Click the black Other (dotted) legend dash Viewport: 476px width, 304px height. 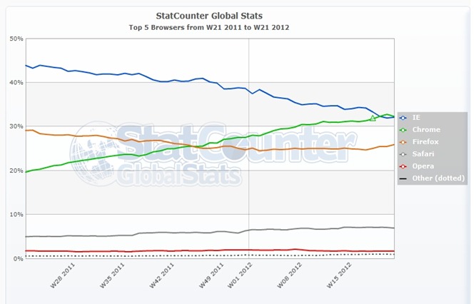404,178
